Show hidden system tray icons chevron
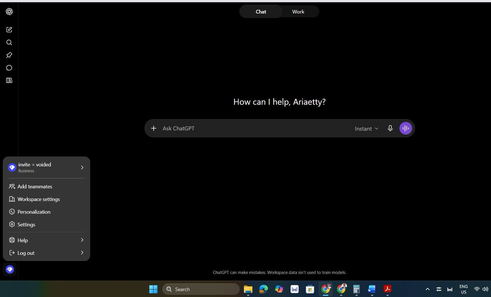 428,289
